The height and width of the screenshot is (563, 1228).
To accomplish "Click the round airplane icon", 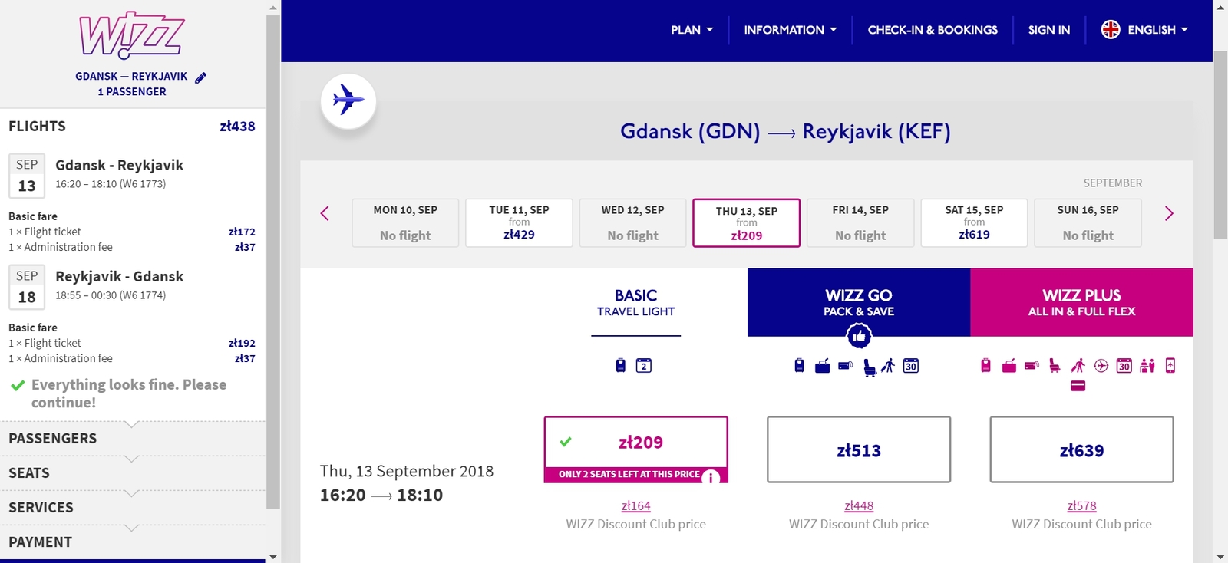I will tap(348, 100).
